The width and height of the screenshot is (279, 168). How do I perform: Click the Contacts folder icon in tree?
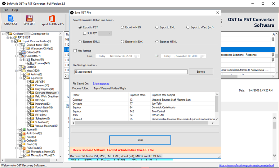click(24, 56)
